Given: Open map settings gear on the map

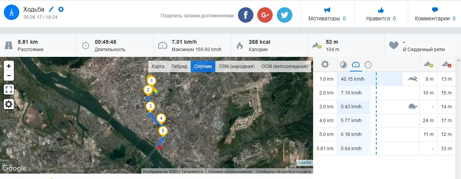Looking at the screenshot, I should (x=9, y=104).
